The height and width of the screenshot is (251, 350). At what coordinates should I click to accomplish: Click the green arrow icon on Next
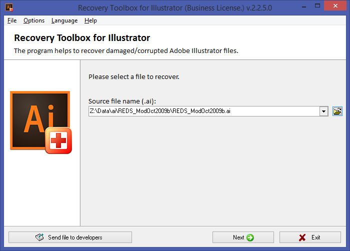250,237
